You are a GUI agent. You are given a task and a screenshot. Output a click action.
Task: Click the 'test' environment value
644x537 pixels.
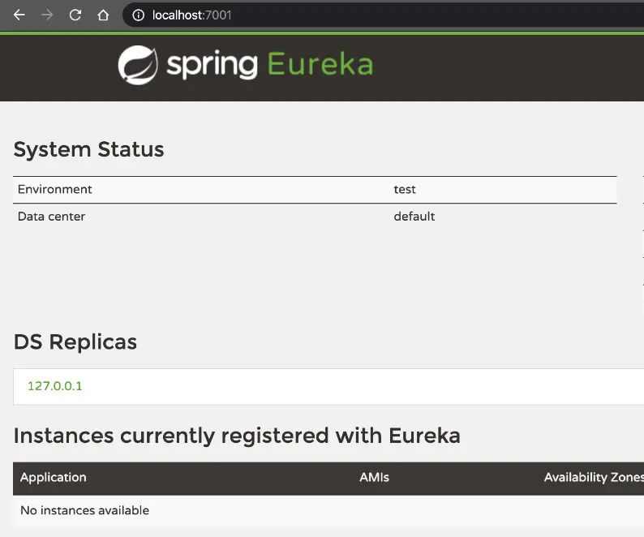tap(405, 189)
